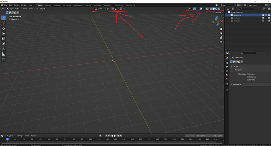
Task: Select the Add Cube tool
Action: click(4, 60)
